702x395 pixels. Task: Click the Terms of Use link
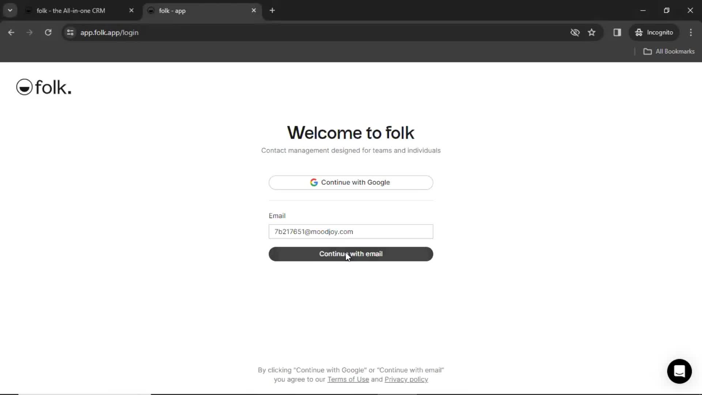(348, 379)
